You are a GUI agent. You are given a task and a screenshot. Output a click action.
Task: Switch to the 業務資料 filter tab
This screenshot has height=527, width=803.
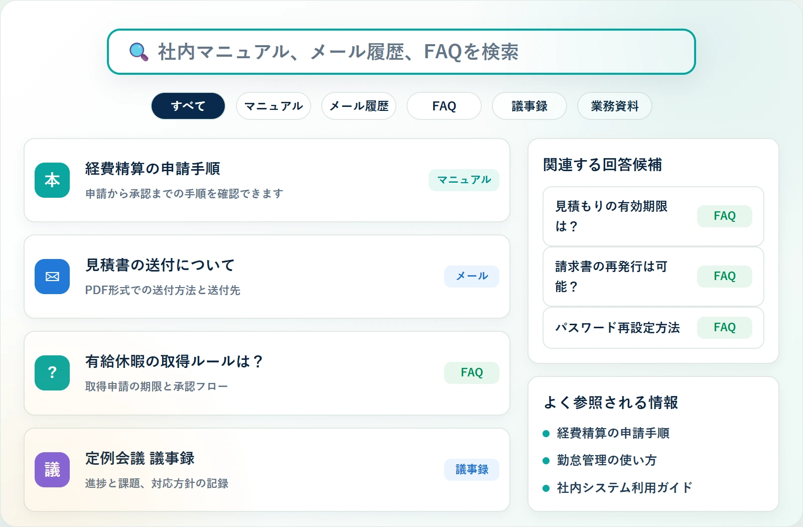coord(615,106)
